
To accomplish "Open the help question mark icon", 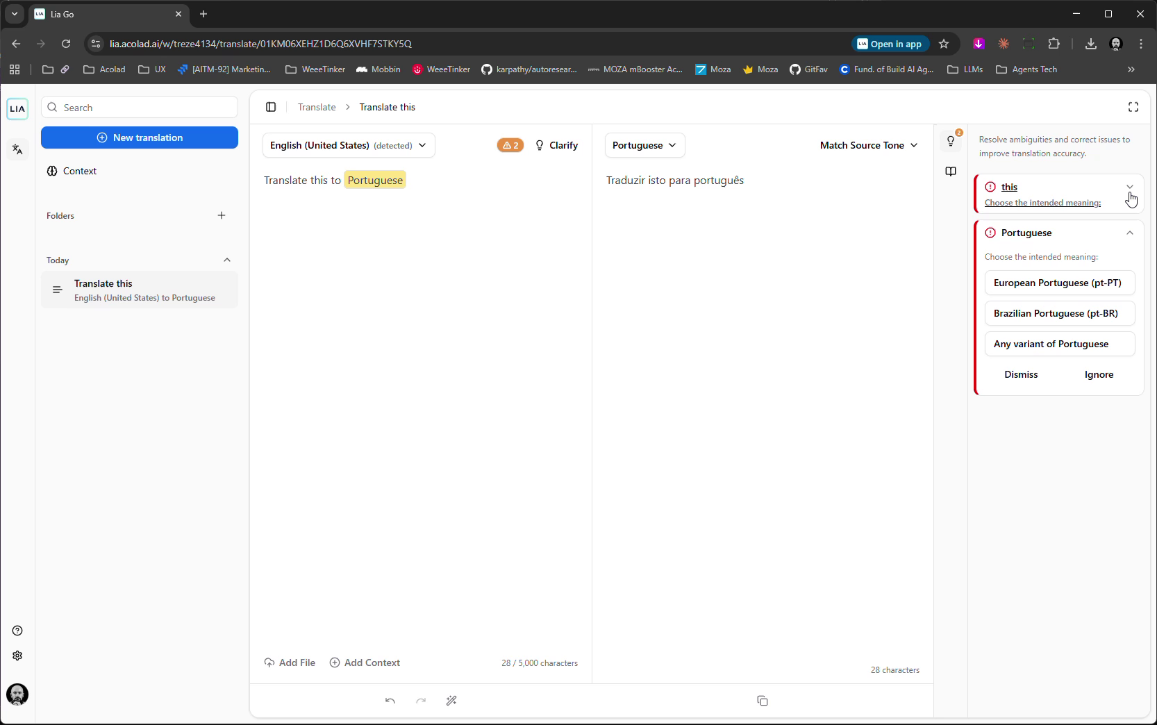I will (17, 631).
